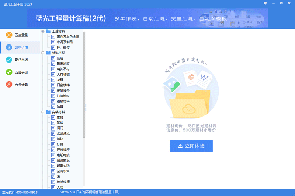Select the 电线电缆 tree item
This screenshot has width=295, height=196.
pyautogui.click(x=63, y=155)
